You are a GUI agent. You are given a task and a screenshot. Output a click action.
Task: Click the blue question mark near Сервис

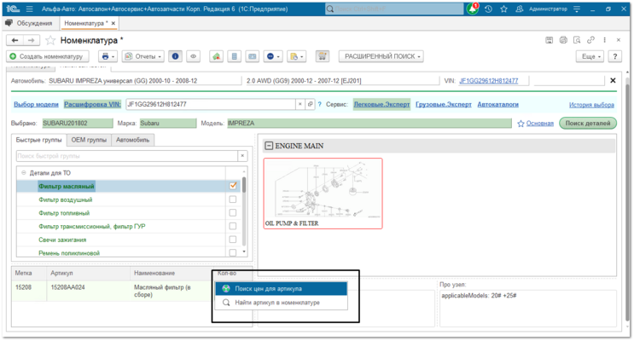pyautogui.click(x=319, y=104)
